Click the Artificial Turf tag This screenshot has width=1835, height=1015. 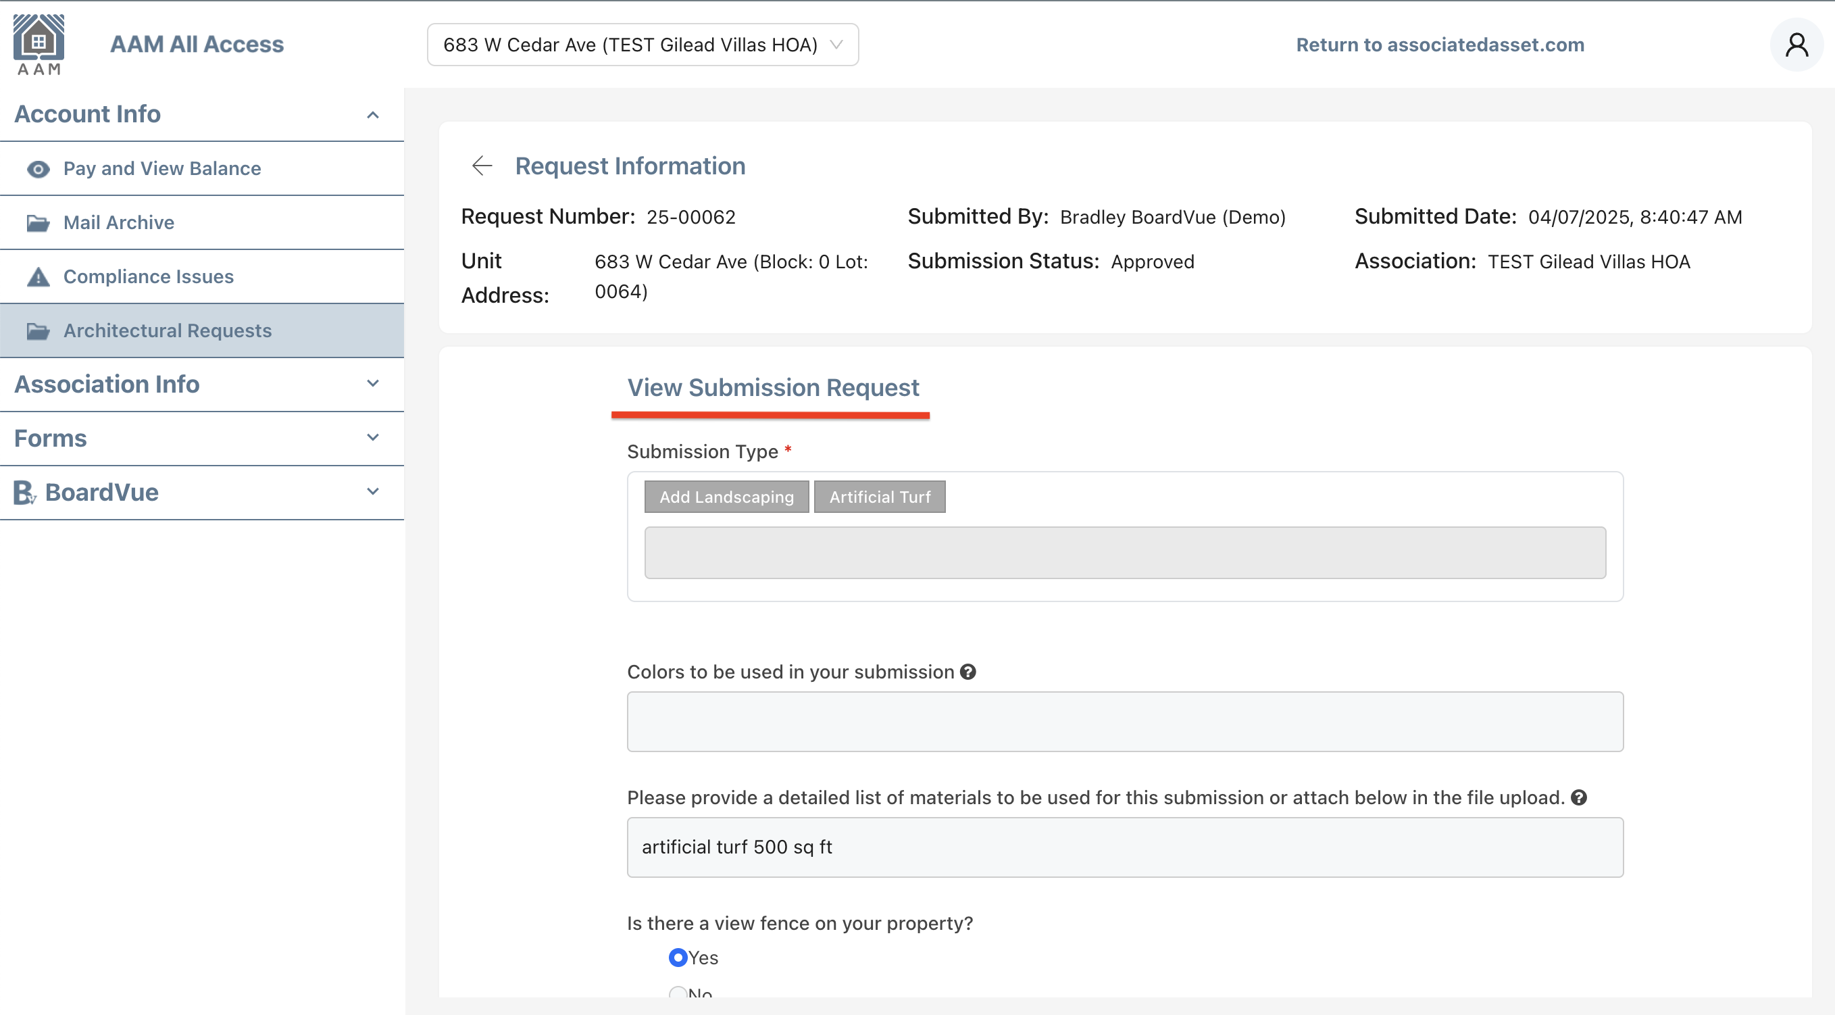click(880, 497)
